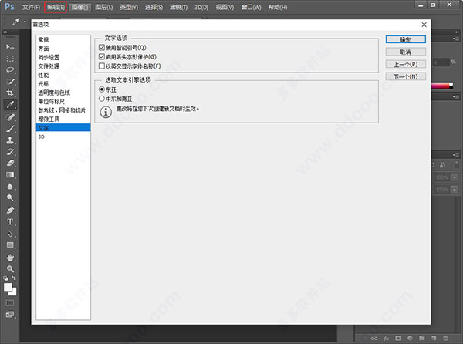This screenshot has height=344, width=463.
Task: Open the 滤镜(T) menu
Action: click(178, 7)
